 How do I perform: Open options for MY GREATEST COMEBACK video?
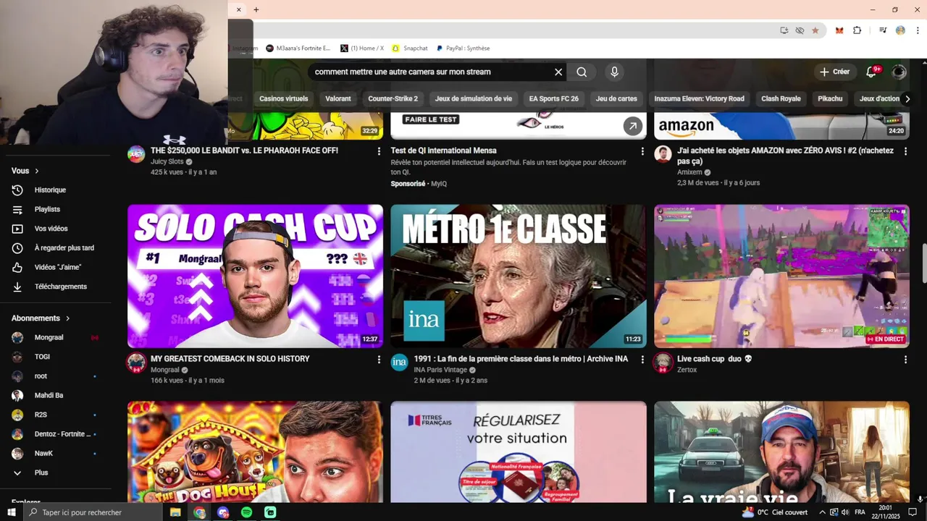(379, 360)
